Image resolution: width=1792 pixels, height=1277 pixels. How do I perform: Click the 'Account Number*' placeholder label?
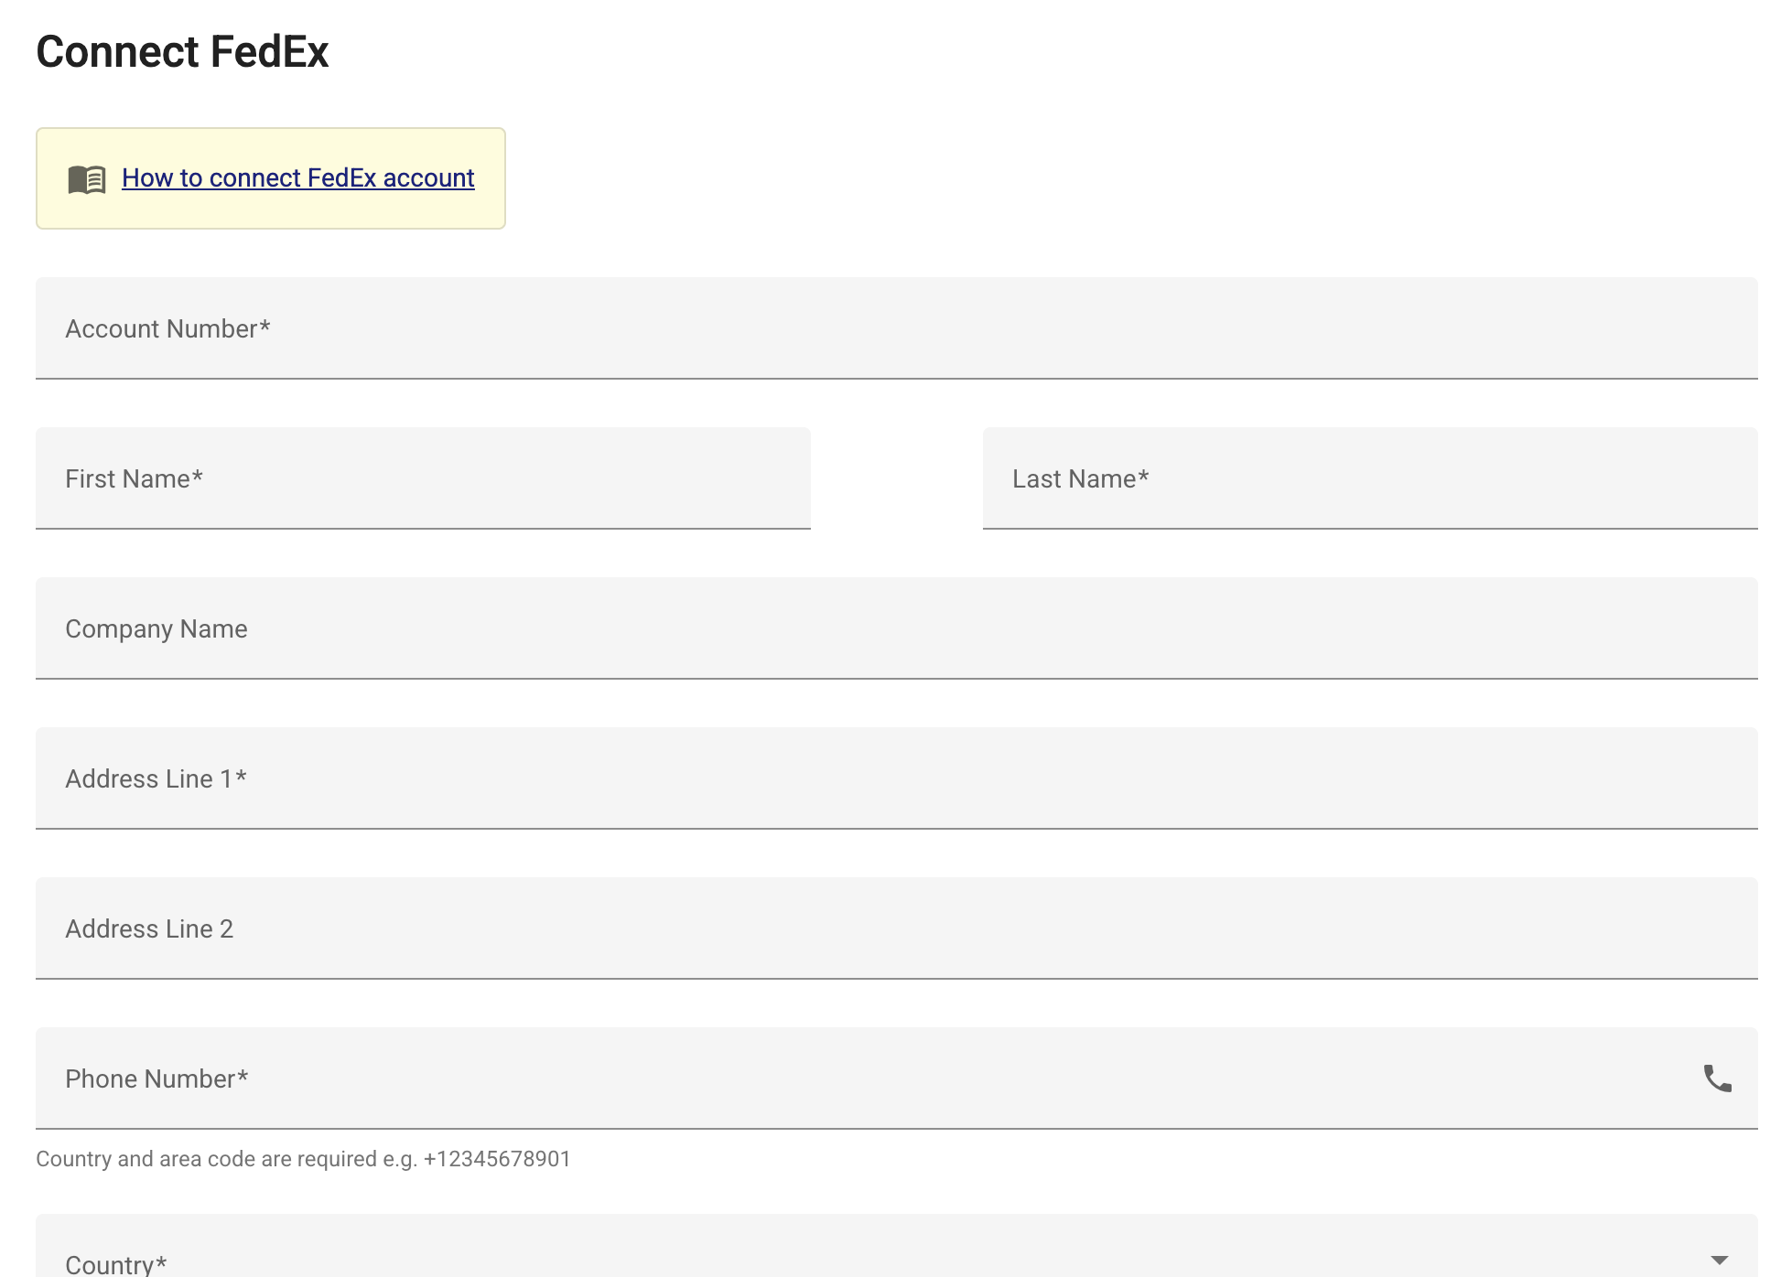point(167,328)
